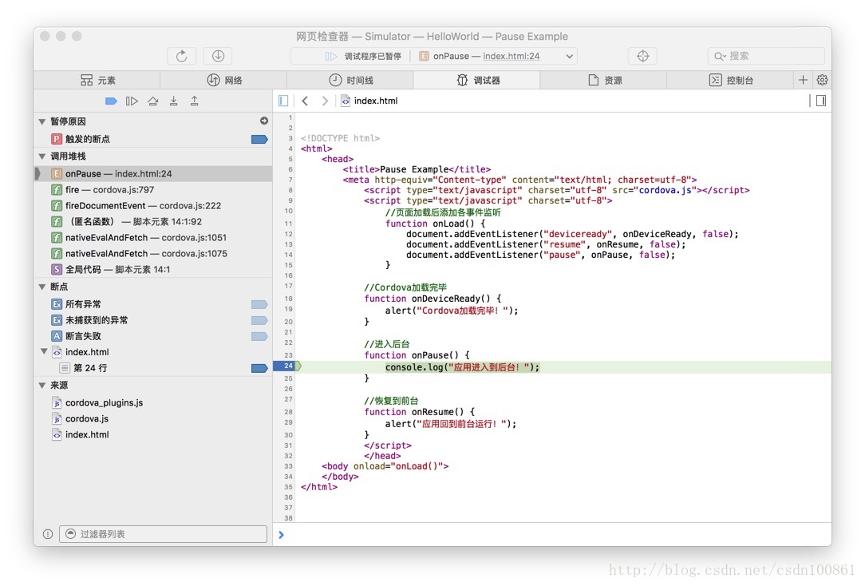The height and width of the screenshot is (586, 865).
Task: Open index.html in sources list
Action: click(x=152, y=435)
